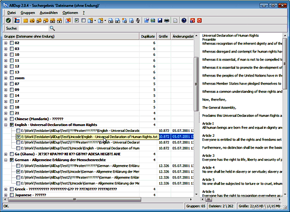Click the green checkmark toolbar icon
The height and width of the screenshot is (212, 290).
(x=8, y=20)
